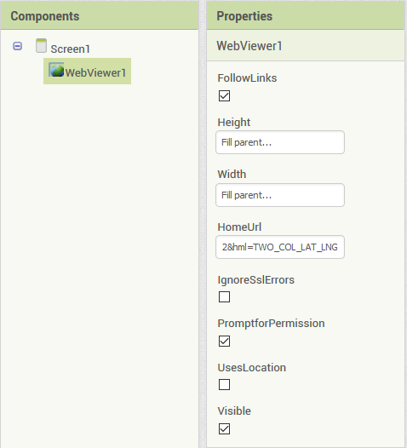The width and height of the screenshot is (407, 448).
Task: Click the Visible property label
Action: tap(234, 411)
